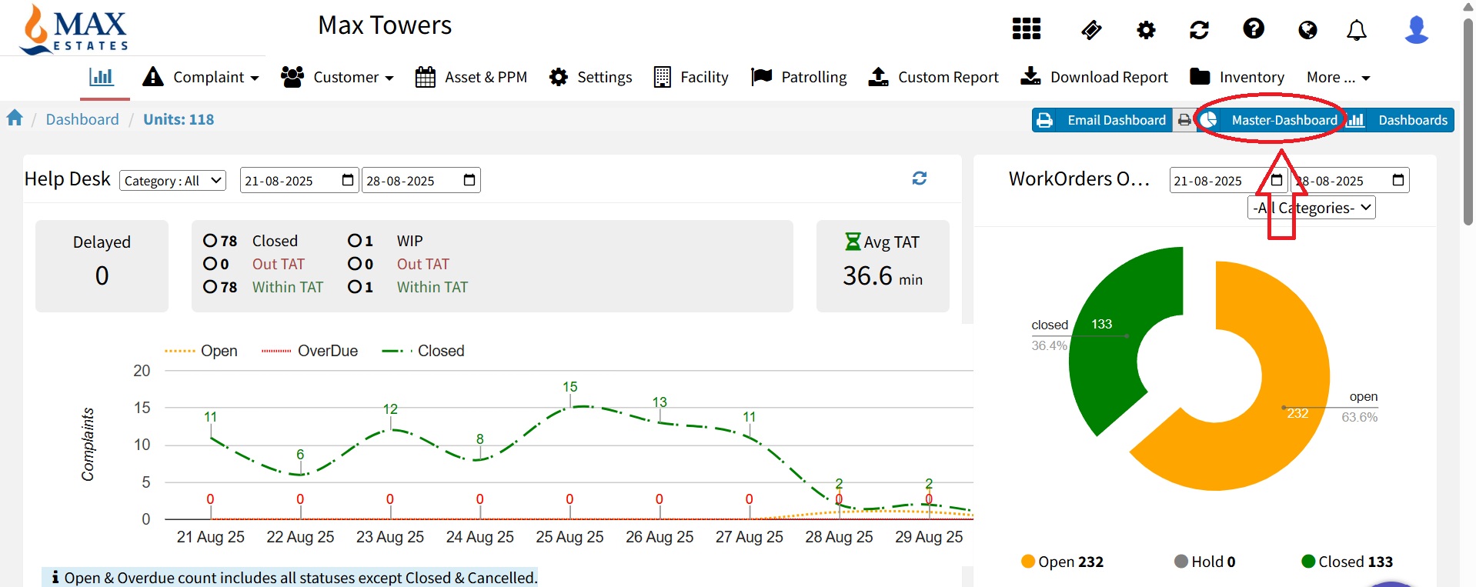Click the globe icon
Screen dimensions: 1476x587
1307,30
